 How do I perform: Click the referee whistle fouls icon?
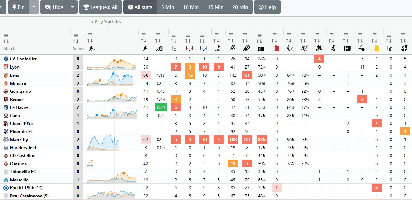pos(361,49)
